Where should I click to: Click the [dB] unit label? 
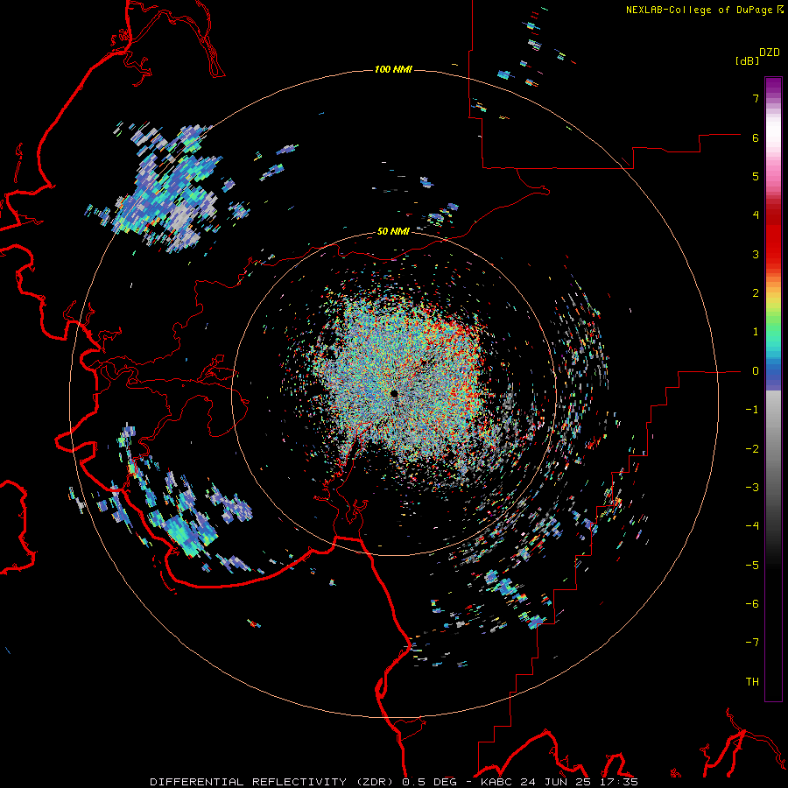tap(747, 60)
